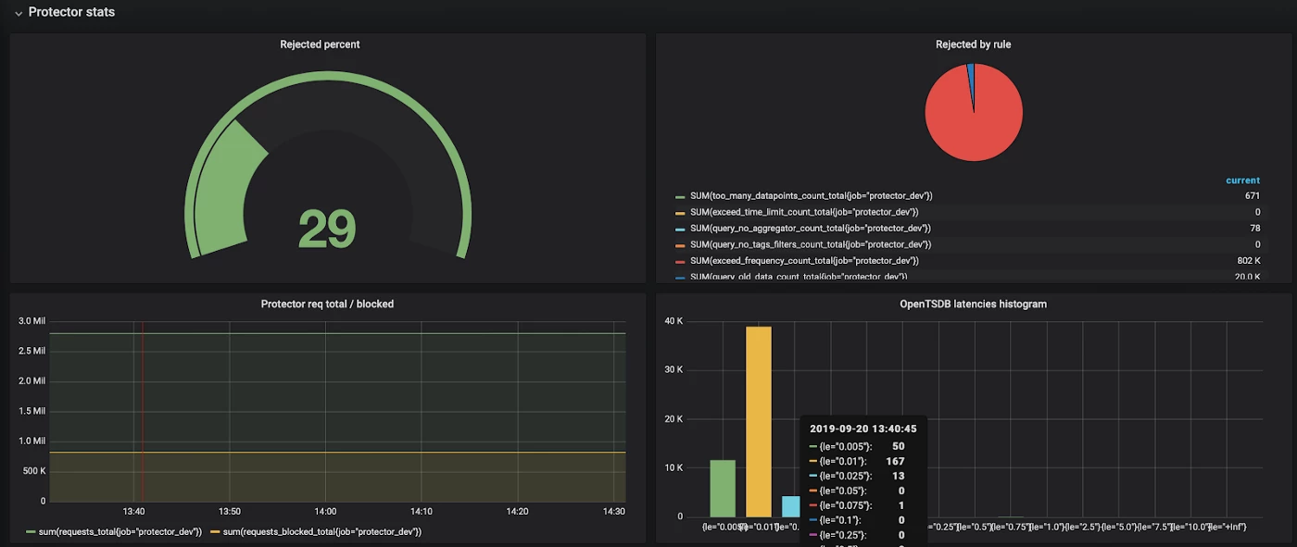
Task: Click the tooltip timestamp 2019-09-20 13:40:45
Action: tap(863, 429)
